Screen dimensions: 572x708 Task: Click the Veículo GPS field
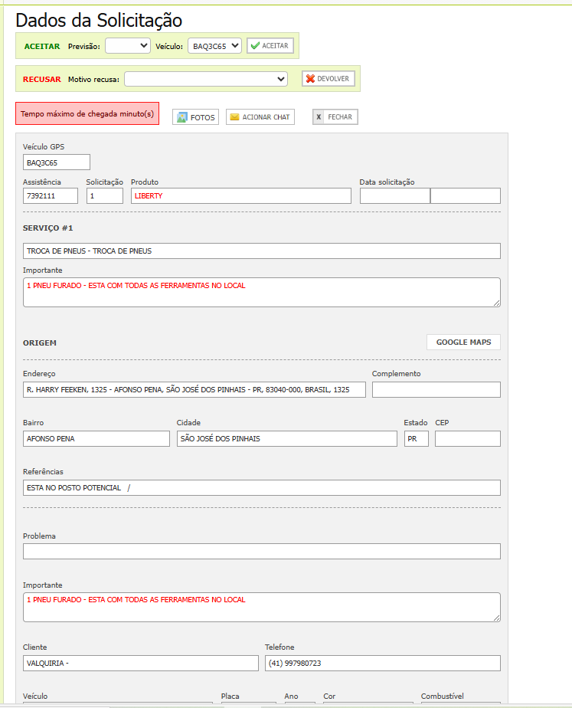click(x=57, y=162)
